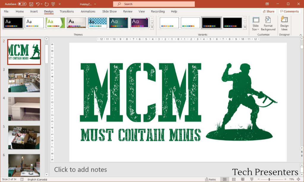
Task: Apply the purple Ion Boardroom theme
Action: click(x=140, y=23)
